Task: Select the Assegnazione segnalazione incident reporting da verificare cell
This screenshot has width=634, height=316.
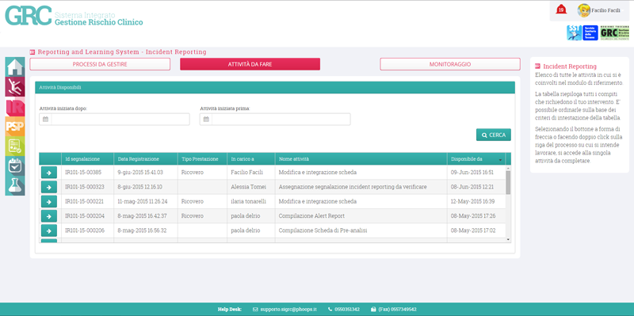Action: 361,187
